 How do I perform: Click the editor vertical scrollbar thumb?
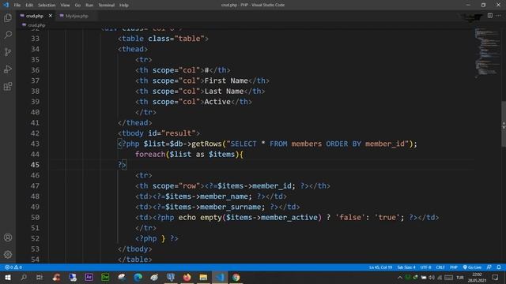(504, 124)
